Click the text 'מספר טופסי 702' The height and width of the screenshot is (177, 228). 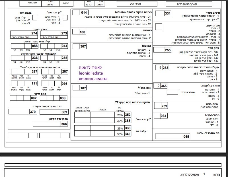pos(209,107)
